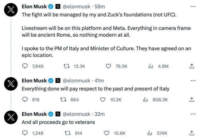The height and width of the screenshot is (139, 200).
Task: Open more options on the first tweet
Action: click(192, 6)
